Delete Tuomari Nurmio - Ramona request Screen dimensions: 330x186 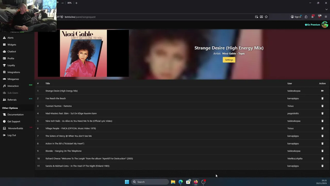coord(322,106)
